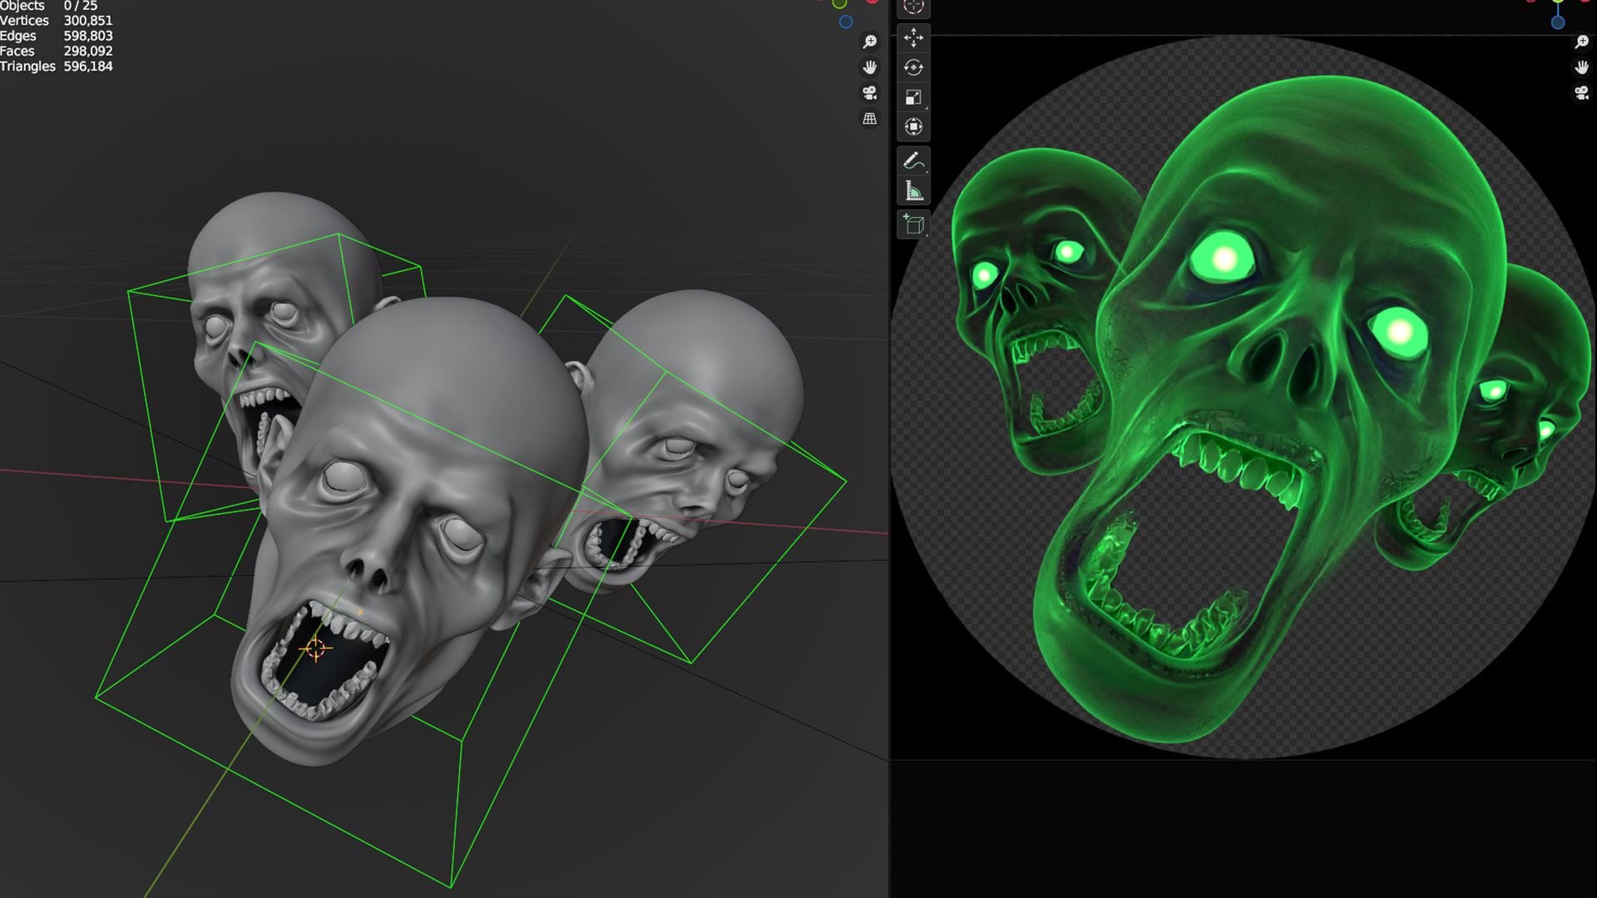The height and width of the screenshot is (898, 1597).
Task: Click the pan hand in left viewport
Action: (870, 67)
